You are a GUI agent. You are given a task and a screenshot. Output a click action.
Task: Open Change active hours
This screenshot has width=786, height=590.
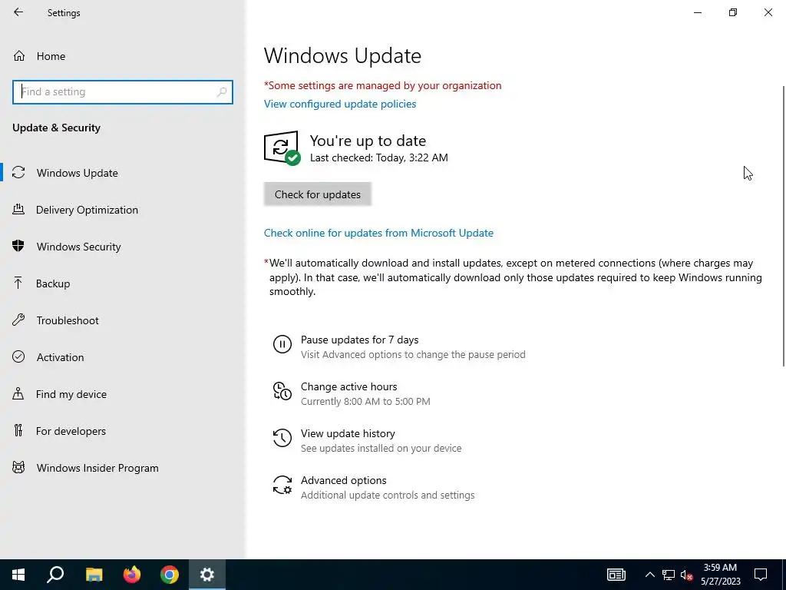pos(349,387)
